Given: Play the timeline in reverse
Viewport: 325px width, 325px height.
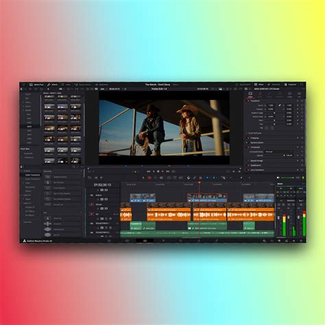Looking at the screenshot, I should click(x=154, y=171).
